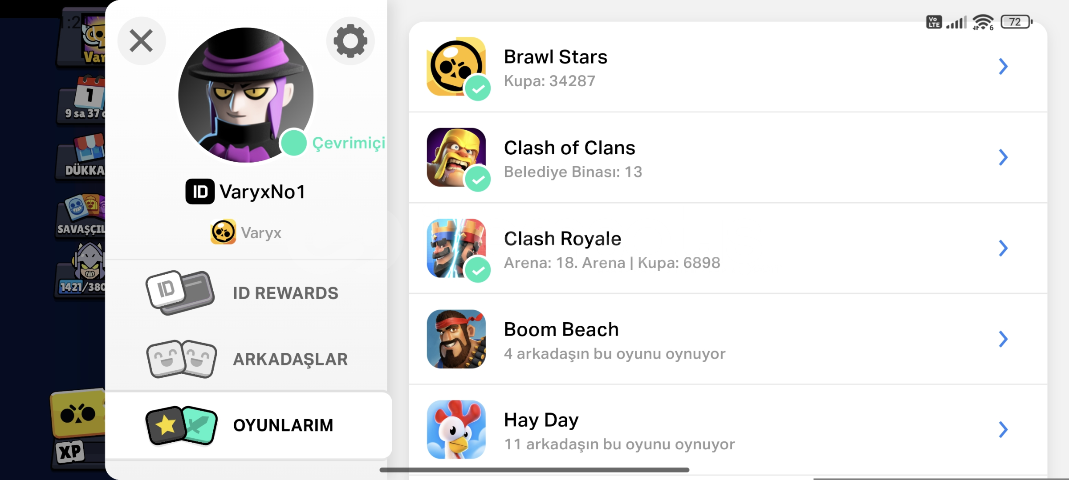Open the settings gear icon
This screenshot has height=480, width=1069.
[350, 41]
